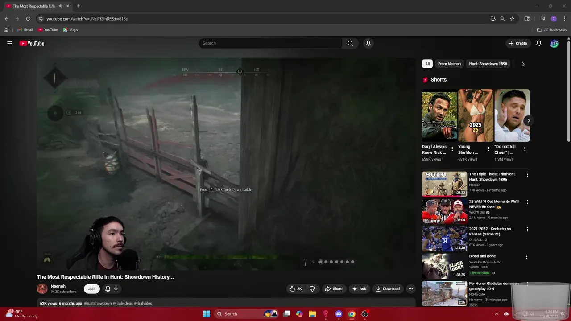The width and height of the screenshot is (571, 321).
Task: Open Neenoh channel name link
Action: [58, 286]
